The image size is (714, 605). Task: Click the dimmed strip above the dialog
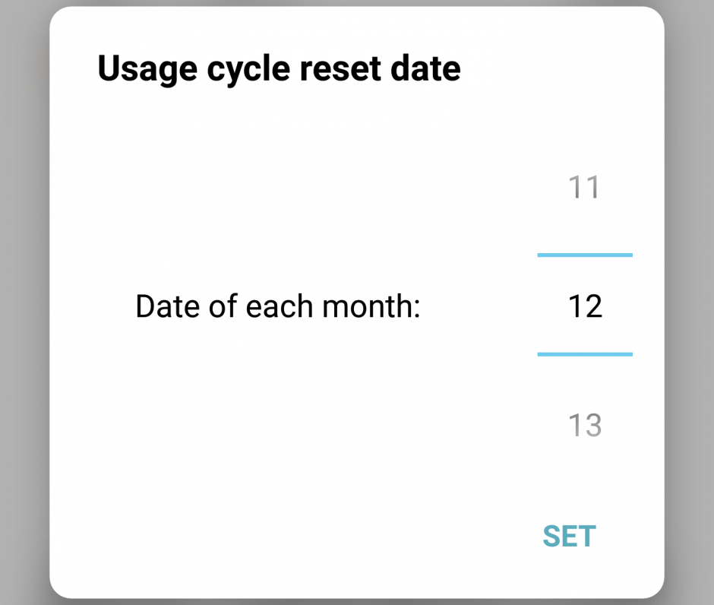pyautogui.click(x=357, y=3)
